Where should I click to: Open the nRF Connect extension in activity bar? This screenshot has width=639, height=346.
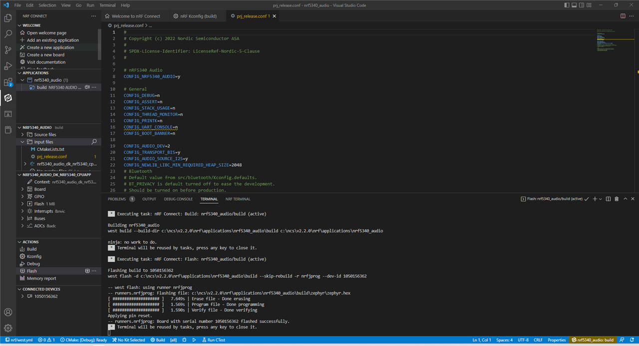8,98
